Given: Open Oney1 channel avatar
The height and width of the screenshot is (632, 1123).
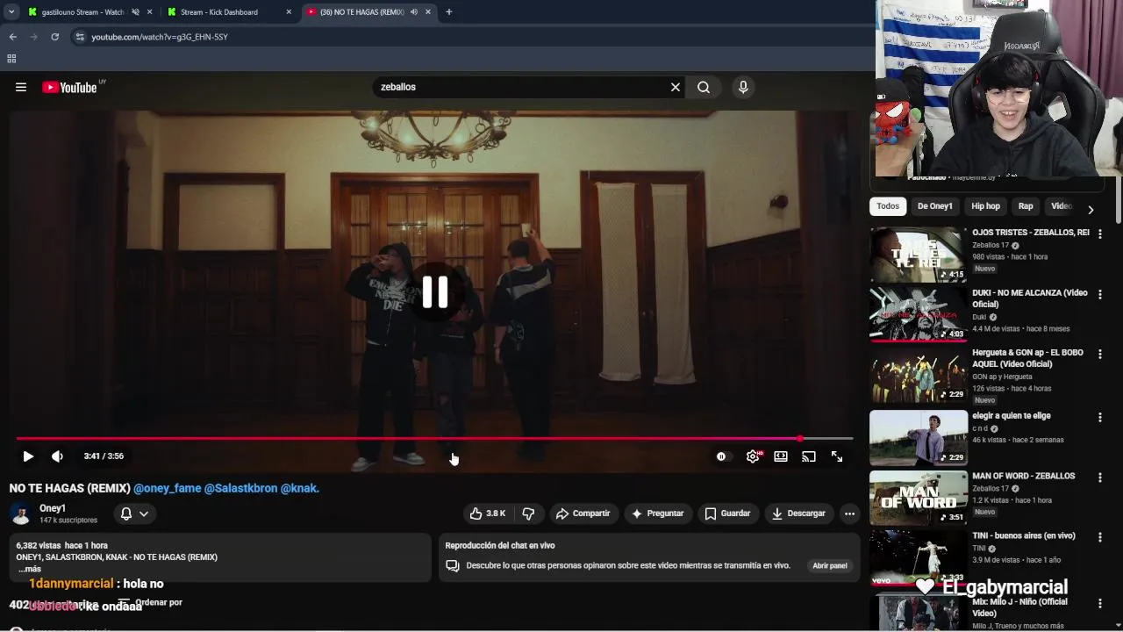Looking at the screenshot, I should [21, 513].
